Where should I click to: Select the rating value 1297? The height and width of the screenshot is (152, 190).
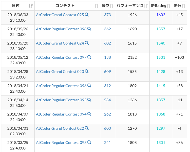click(161, 128)
